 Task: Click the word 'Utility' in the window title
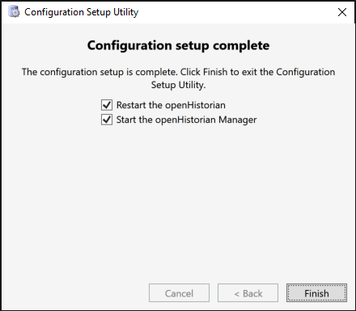pyautogui.click(x=125, y=13)
